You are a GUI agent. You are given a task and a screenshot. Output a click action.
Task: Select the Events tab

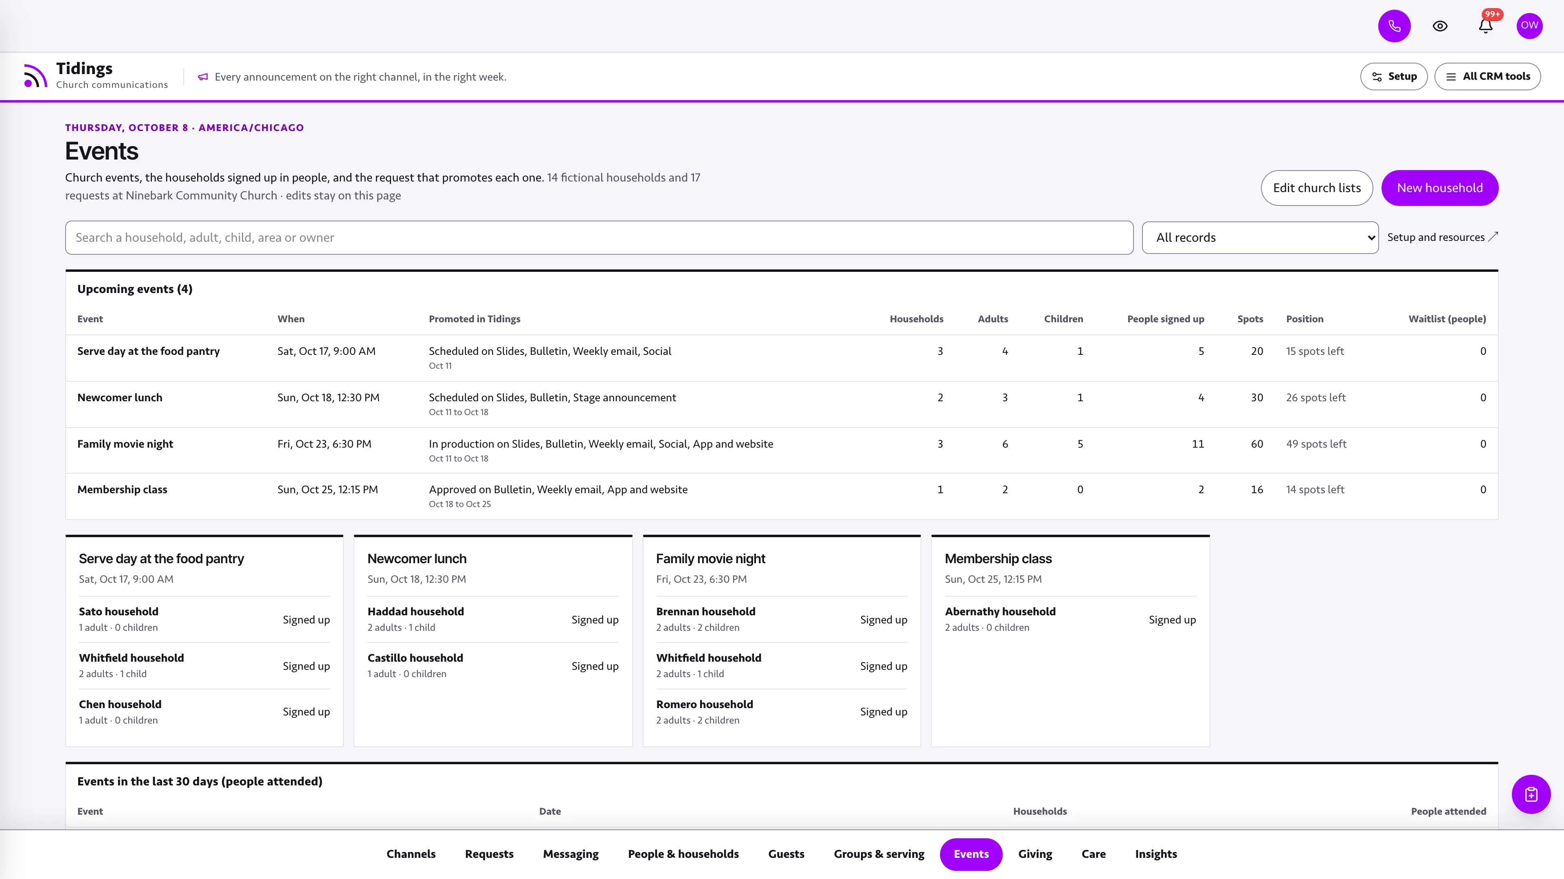coord(971,854)
